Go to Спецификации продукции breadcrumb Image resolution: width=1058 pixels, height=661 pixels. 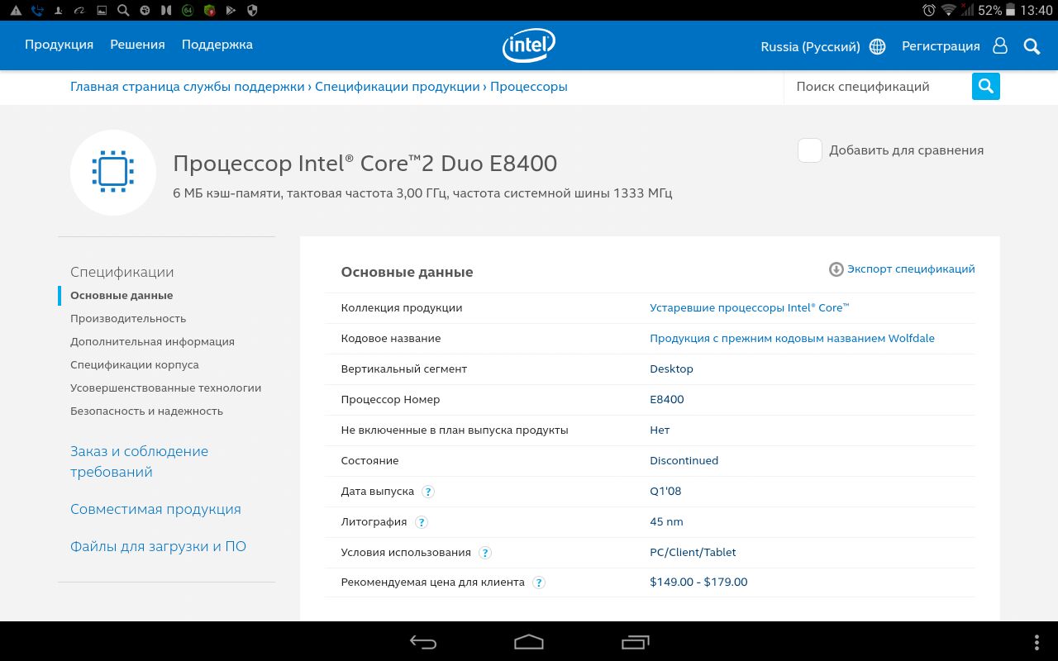point(398,87)
